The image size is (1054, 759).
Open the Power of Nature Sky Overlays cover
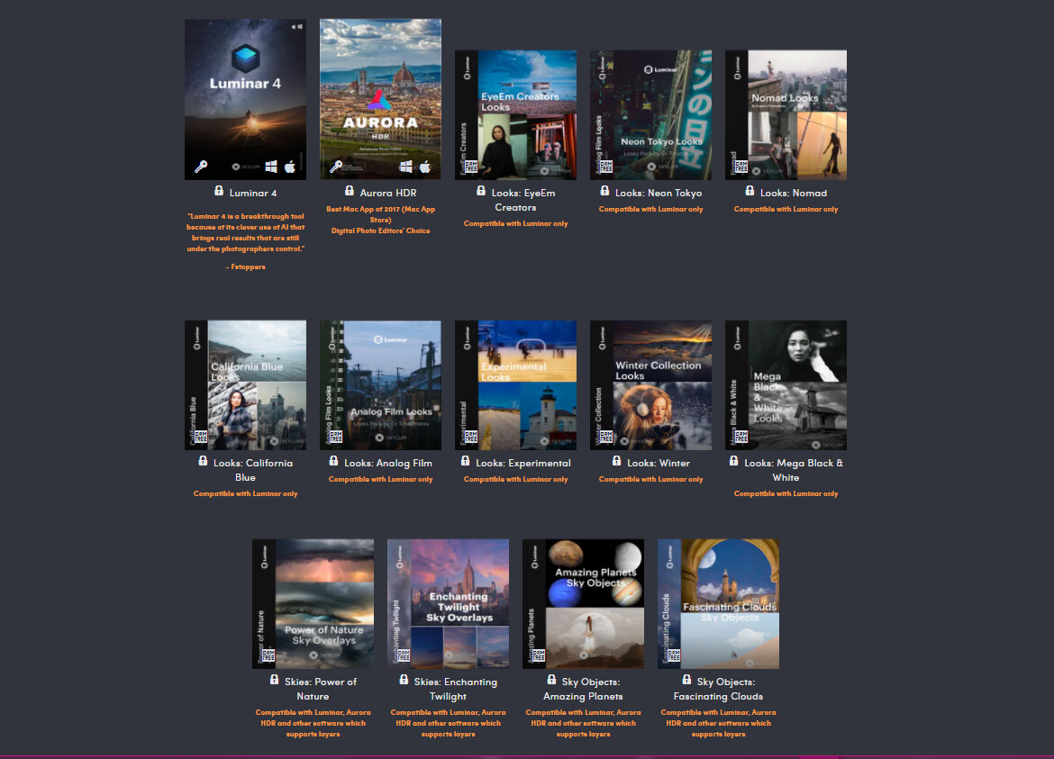(x=313, y=604)
